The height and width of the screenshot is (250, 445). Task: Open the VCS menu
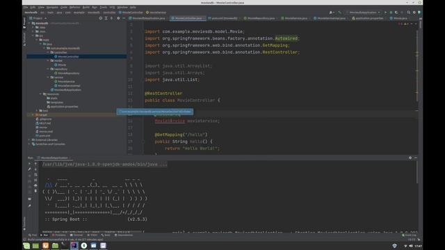[112, 7]
